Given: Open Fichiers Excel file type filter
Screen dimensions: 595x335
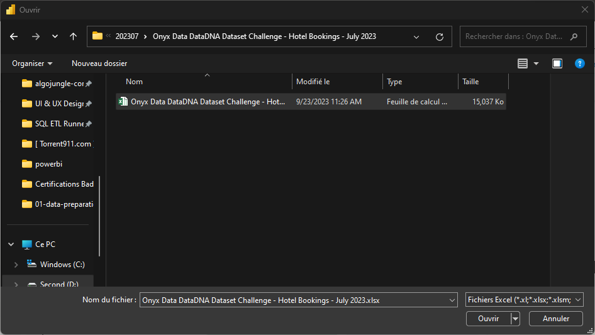Looking at the screenshot, I should coord(525,300).
